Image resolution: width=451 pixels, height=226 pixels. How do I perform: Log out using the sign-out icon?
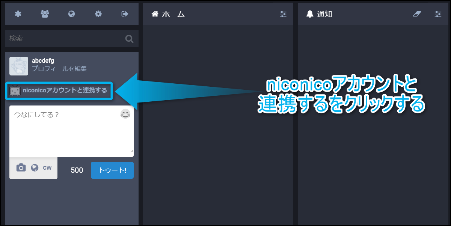125,14
